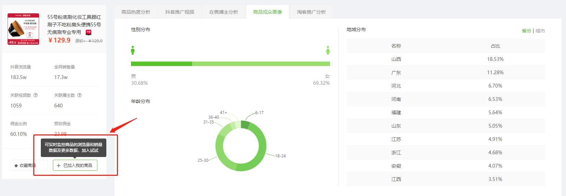Viewport: 566px width, 196px height.
Task: Select the 商品观众画像 tab
Action: [268, 12]
